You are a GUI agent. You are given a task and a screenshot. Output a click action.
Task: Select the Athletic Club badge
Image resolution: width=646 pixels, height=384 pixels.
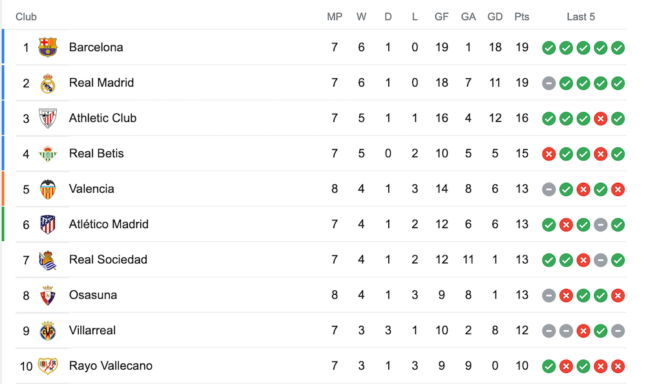click(x=48, y=118)
